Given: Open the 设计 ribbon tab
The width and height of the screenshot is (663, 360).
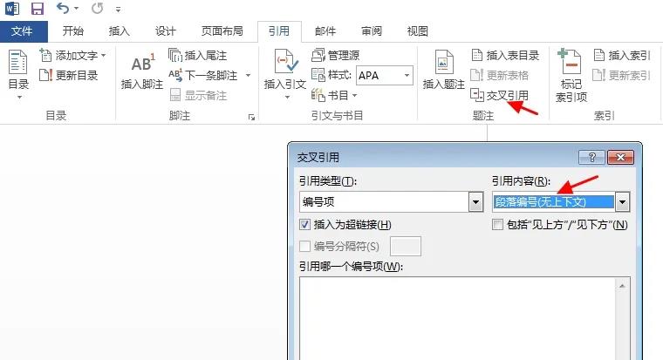Looking at the screenshot, I should pyautogui.click(x=165, y=31).
